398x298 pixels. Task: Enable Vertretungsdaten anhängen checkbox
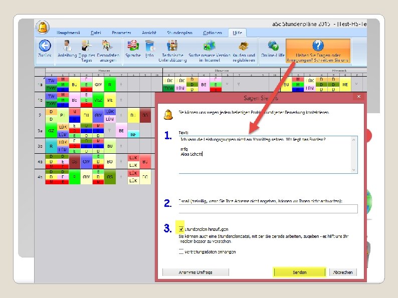181,251
